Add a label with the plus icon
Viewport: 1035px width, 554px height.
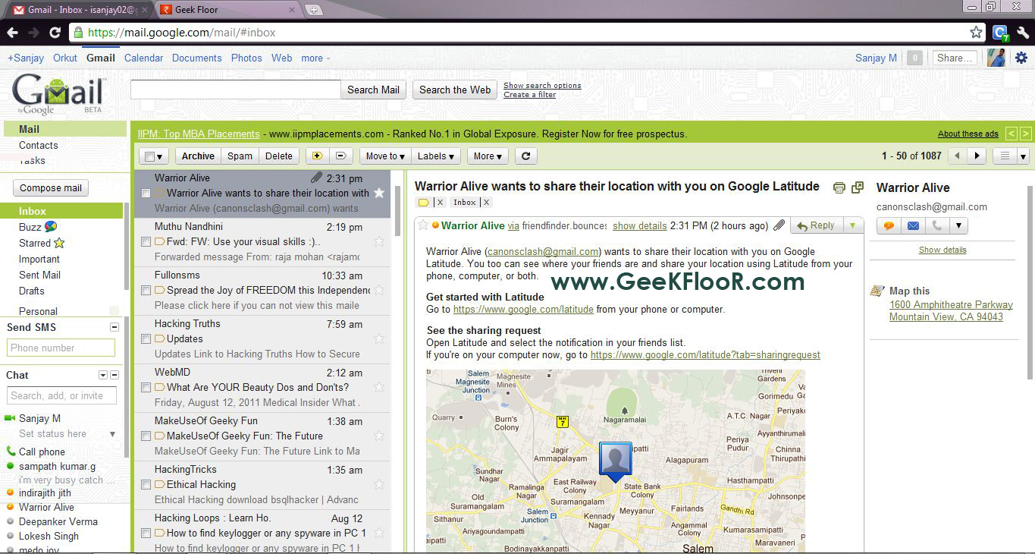coord(319,156)
